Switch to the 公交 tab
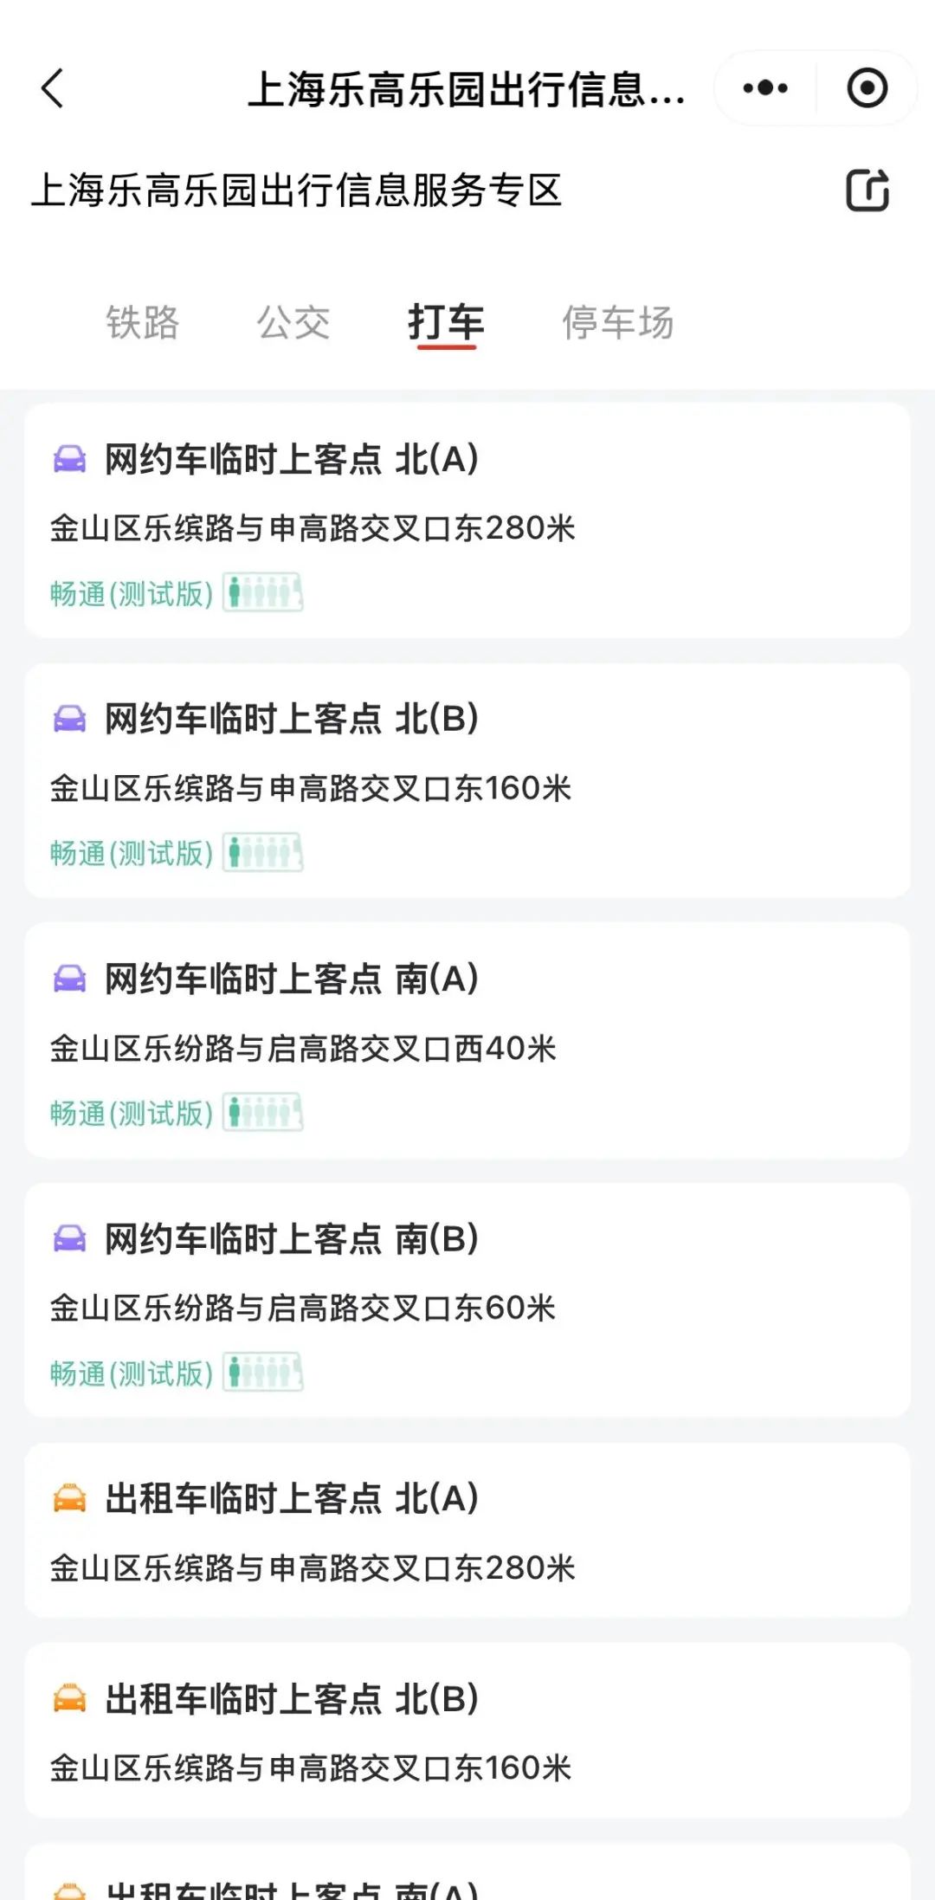Screen dimensions: 935x1900 293,323
